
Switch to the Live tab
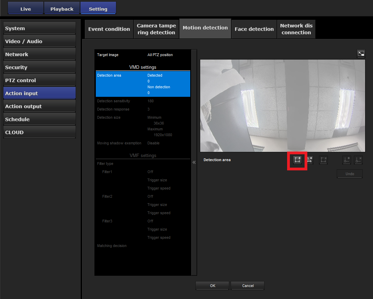[26, 9]
